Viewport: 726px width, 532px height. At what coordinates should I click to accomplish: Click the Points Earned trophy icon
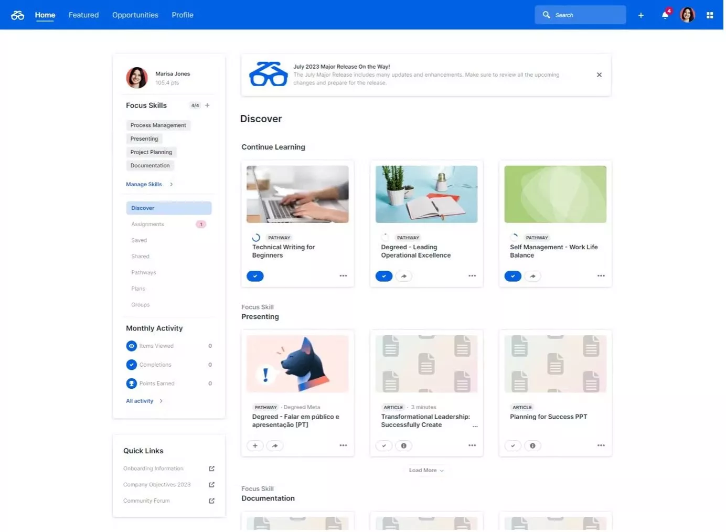[x=132, y=385]
